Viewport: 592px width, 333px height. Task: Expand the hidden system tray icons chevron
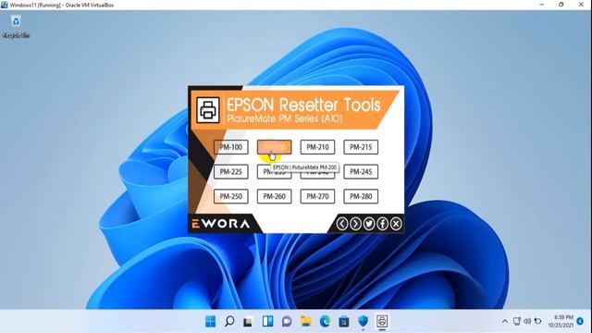pos(505,321)
